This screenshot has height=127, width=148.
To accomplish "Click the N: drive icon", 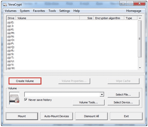I will click(x=9, y=36).
